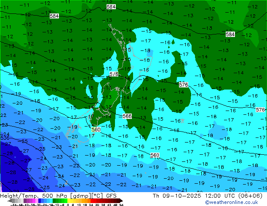Screen dimensions: 267x206
Task: Select the dark blue legend swatch at -30
Action: click(40, 201)
